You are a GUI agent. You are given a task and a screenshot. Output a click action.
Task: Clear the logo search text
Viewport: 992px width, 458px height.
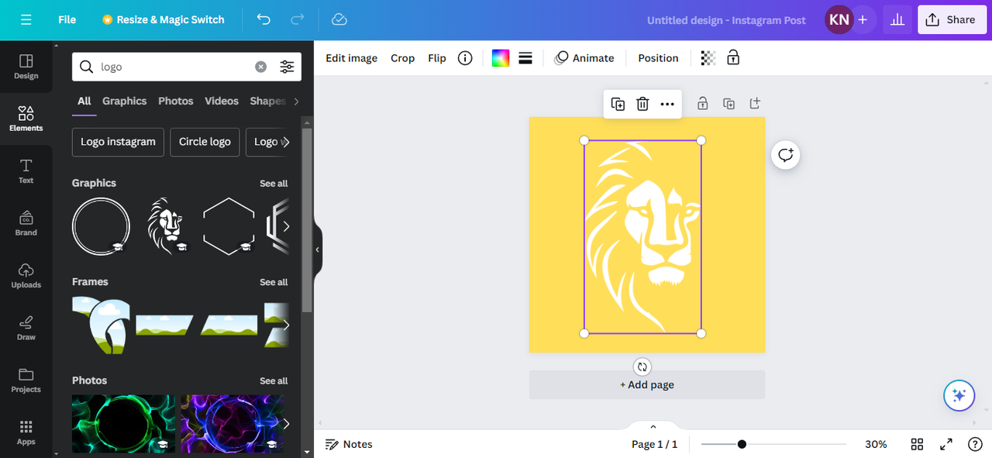tap(261, 67)
